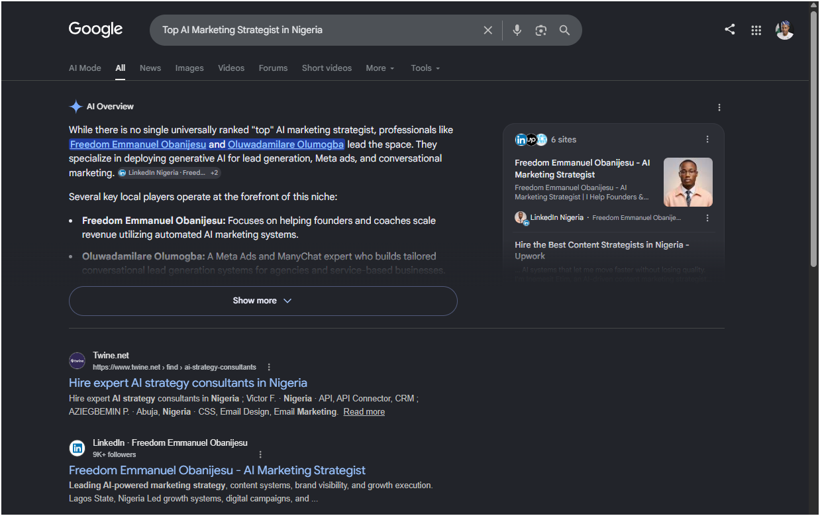Open Freedom Emmanuel Obanijesu link in overview
The image size is (820, 516).
click(138, 144)
